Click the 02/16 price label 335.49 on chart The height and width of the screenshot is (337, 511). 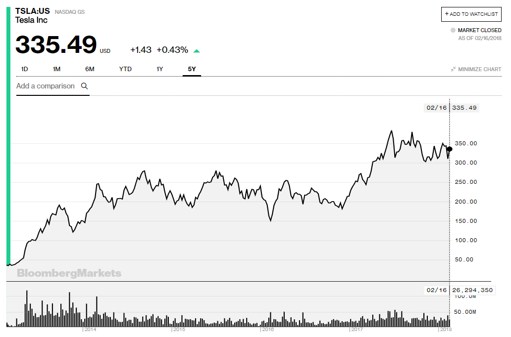pos(464,108)
